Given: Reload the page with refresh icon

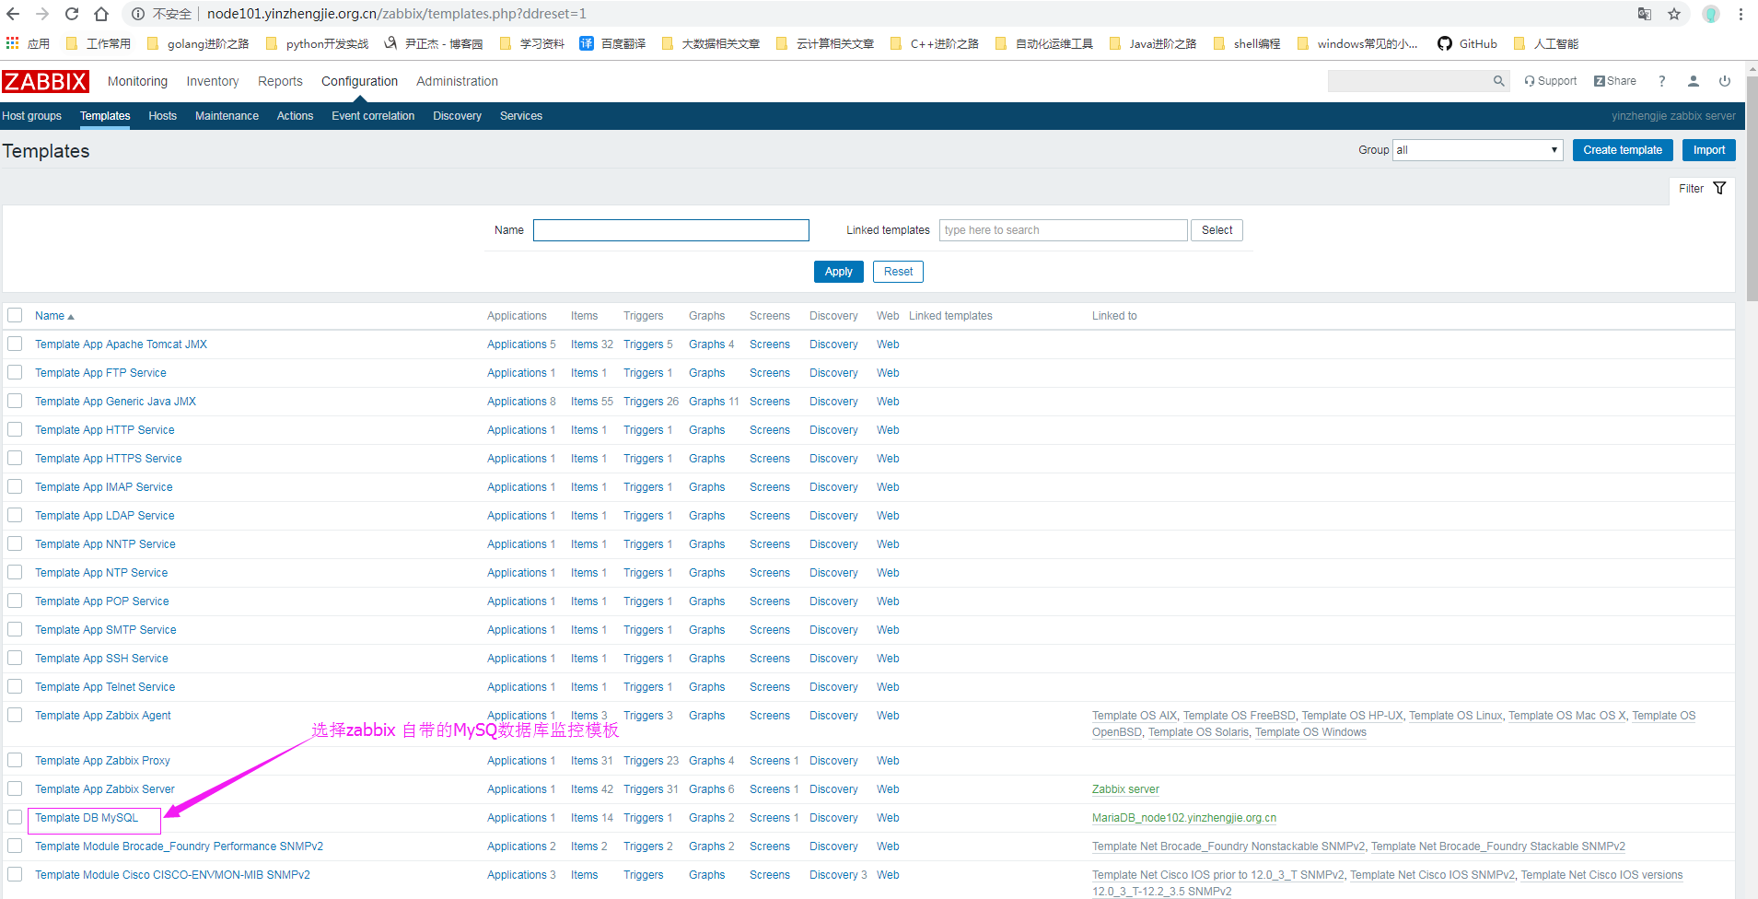Looking at the screenshot, I should [x=72, y=14].
